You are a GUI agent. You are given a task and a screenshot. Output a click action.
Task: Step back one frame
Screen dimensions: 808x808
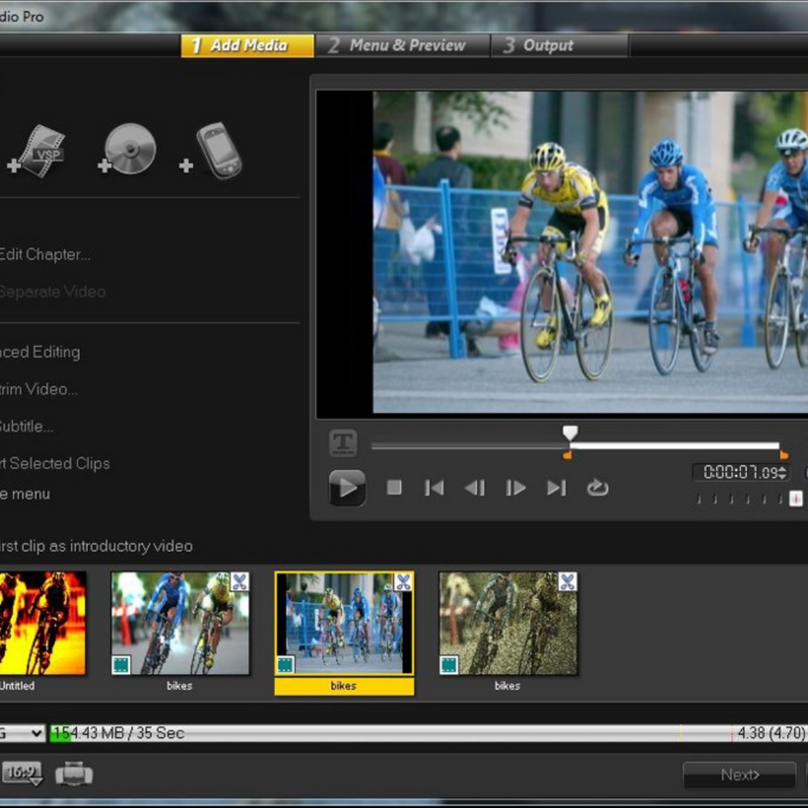point(474,488)
